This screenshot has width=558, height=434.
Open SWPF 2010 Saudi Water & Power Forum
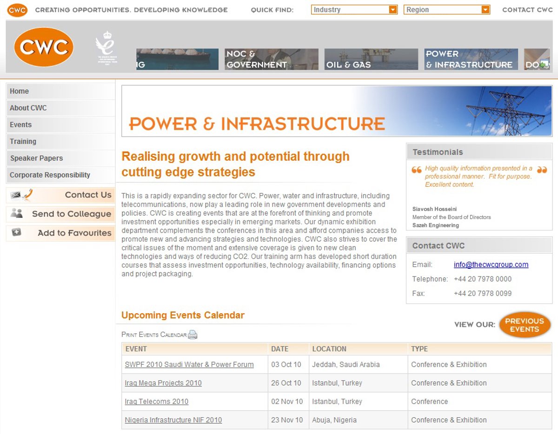coord(189,365)
